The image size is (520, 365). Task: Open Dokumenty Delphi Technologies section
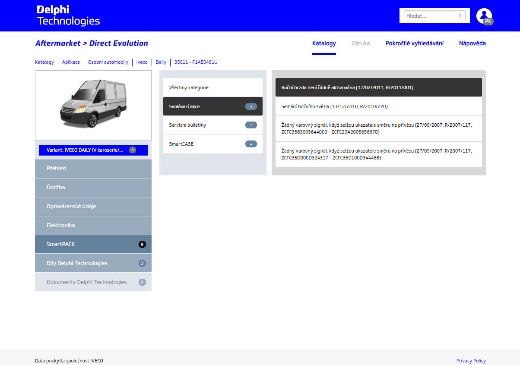93,282
